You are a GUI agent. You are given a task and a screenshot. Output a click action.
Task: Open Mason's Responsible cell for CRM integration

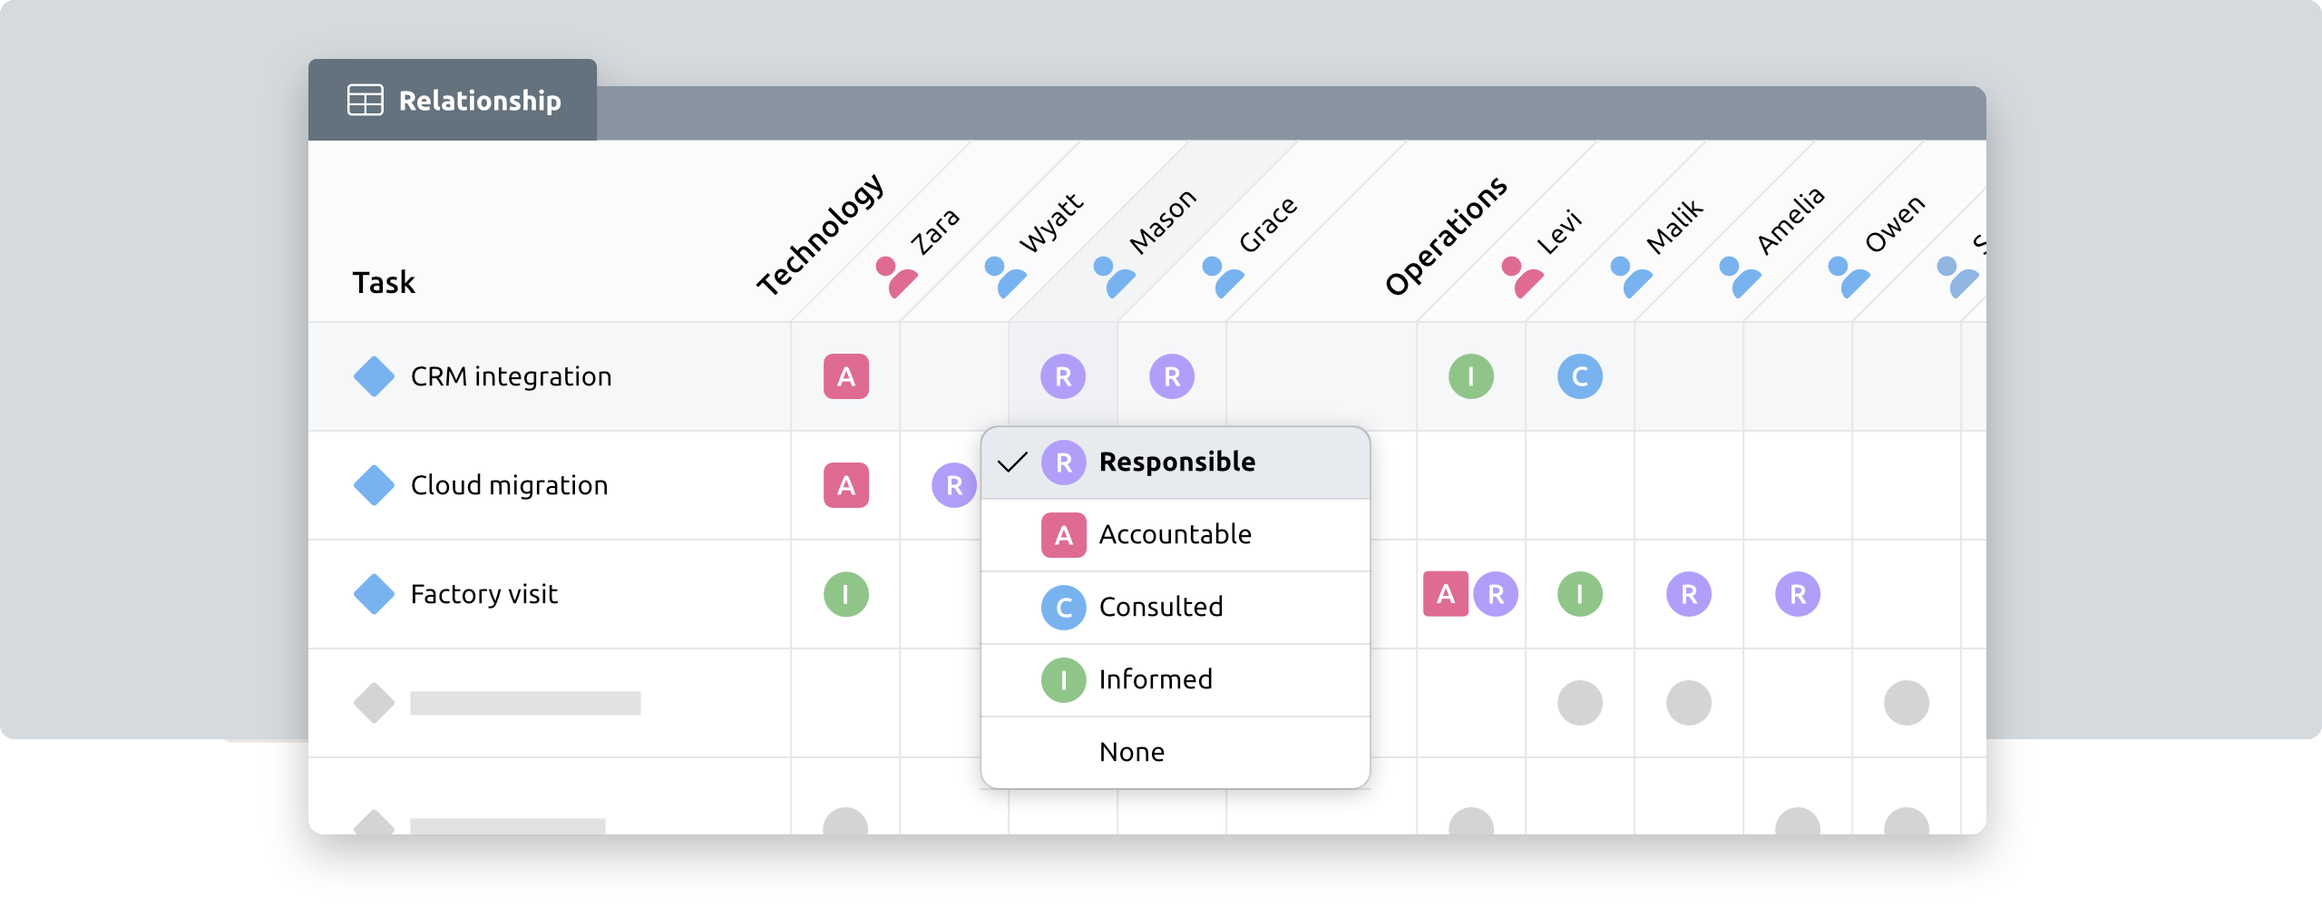1063,376
